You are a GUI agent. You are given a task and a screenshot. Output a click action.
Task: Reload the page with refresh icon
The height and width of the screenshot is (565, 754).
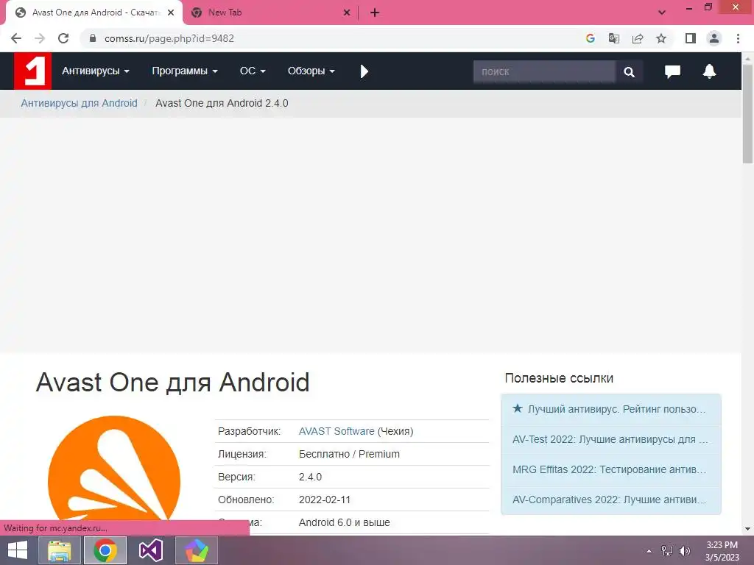[x=63, y=38]
